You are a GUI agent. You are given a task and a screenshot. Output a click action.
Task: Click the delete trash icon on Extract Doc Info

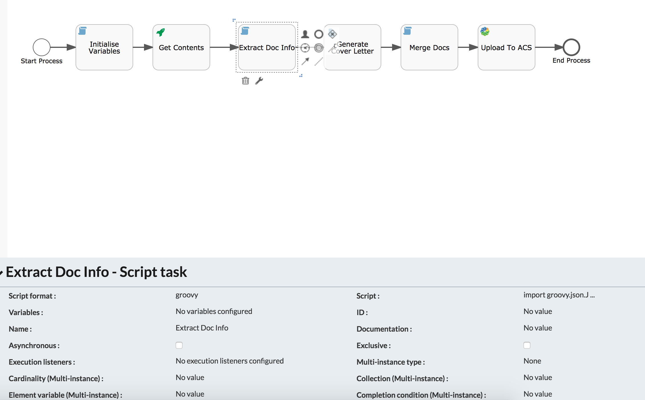click(x=245, y=80)
